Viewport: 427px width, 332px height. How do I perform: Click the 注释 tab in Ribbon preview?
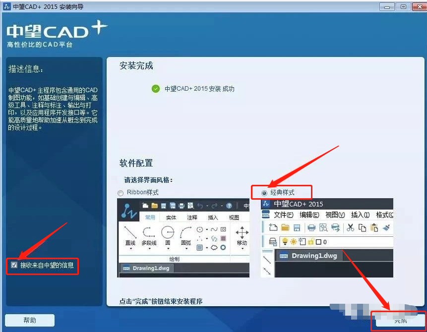click(x=192, y=218)
